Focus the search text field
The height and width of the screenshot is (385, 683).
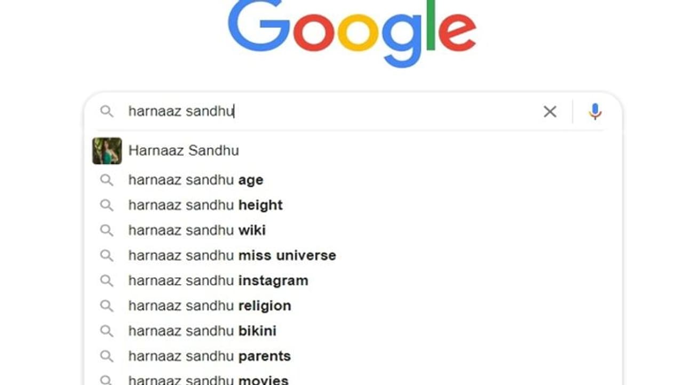pos(331,111)
